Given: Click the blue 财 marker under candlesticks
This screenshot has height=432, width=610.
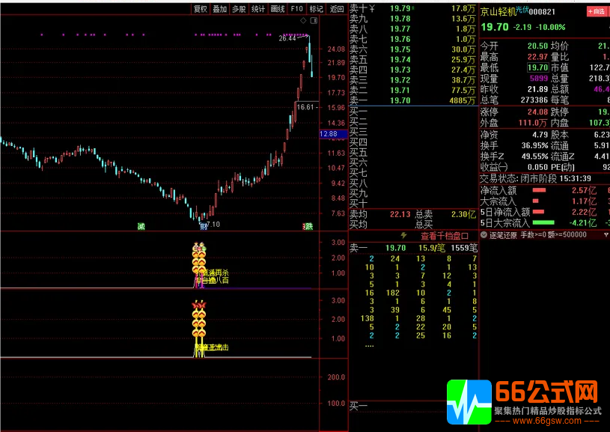Looking at the screenshot, I should [202, 226].
